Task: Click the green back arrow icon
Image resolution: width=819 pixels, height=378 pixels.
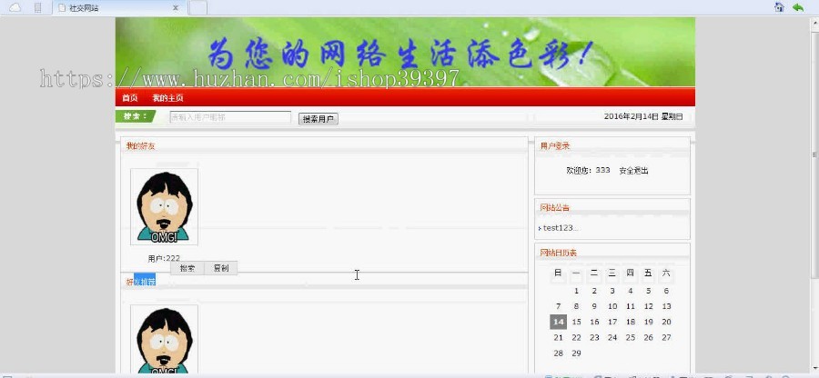Action: 798,6
